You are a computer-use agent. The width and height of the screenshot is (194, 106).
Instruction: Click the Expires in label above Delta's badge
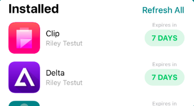(164, 64)
